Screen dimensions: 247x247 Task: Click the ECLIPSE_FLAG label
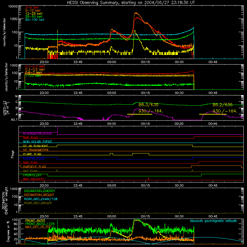[x=34, y=158]
